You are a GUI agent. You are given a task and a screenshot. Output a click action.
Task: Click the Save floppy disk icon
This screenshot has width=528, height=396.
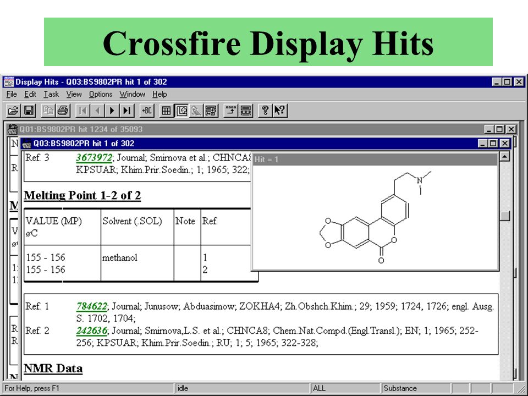(x=29, y=111)
